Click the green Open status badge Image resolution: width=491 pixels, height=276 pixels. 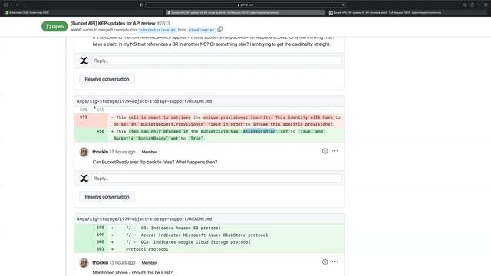pos(54,27)
